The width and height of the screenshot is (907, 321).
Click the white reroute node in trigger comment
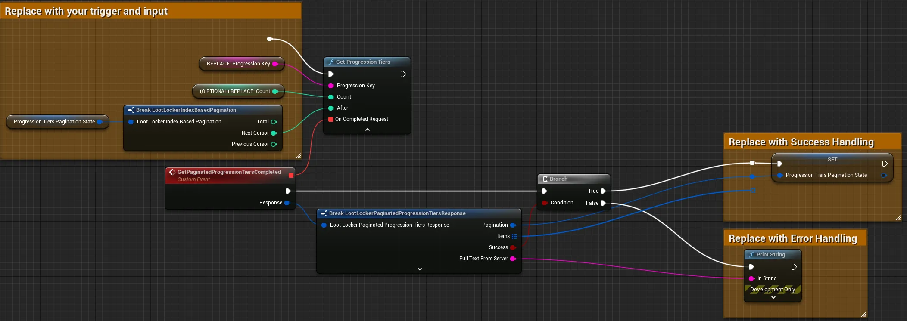[270, 39]
